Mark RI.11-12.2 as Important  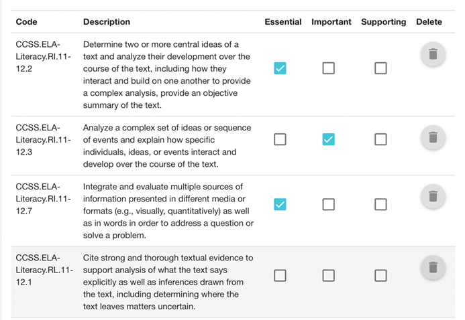pos(328,68)
